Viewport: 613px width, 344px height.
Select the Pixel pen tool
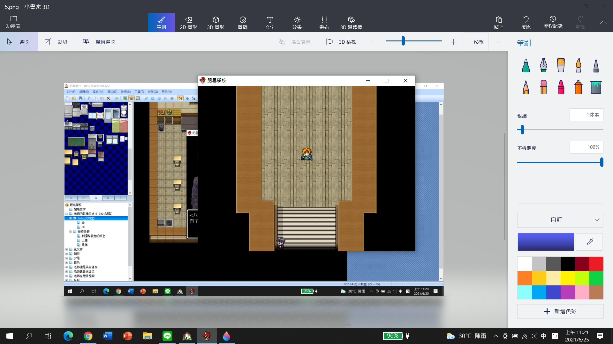coord(596,65)
